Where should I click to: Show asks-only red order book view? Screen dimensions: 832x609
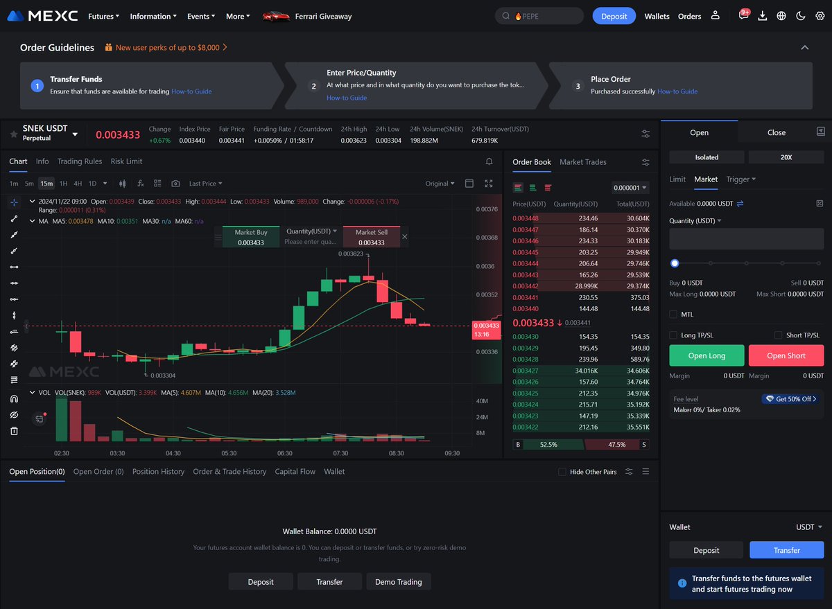(548, 188)
